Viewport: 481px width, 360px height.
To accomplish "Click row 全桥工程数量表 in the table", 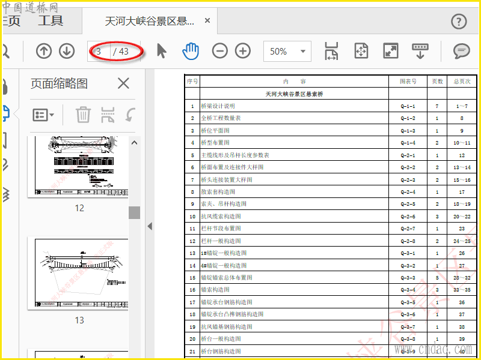I will coord(331,118).
